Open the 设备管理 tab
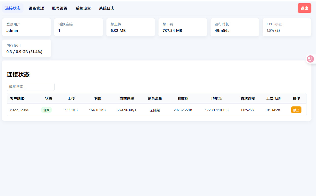Screen dimensions: 316x196 pyautogui.click(x=36, y=8)
